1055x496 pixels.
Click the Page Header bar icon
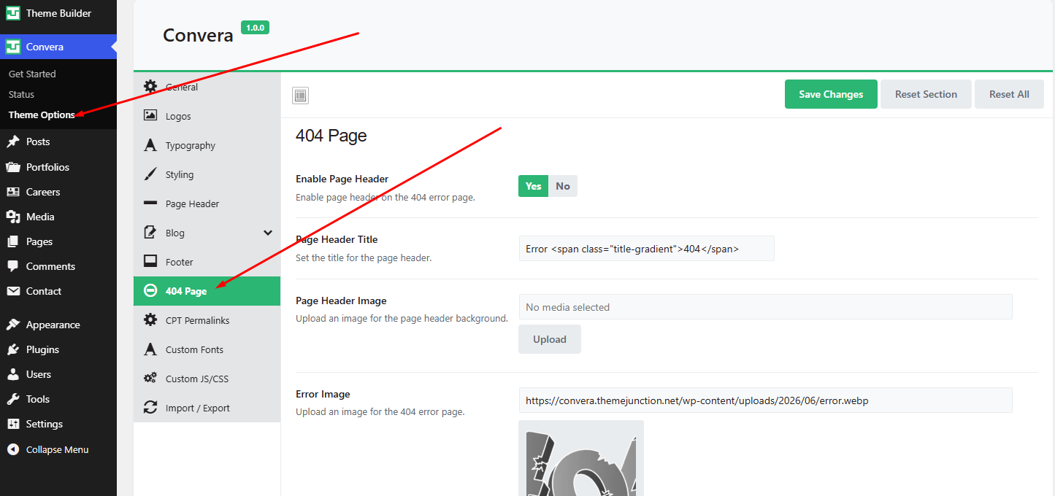point(150,203)
